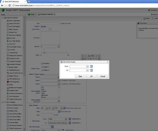Image resolution: width=158 pixels, height=131 pixels.
Task: Toggle the Checkbox form item
Action: 42,63
